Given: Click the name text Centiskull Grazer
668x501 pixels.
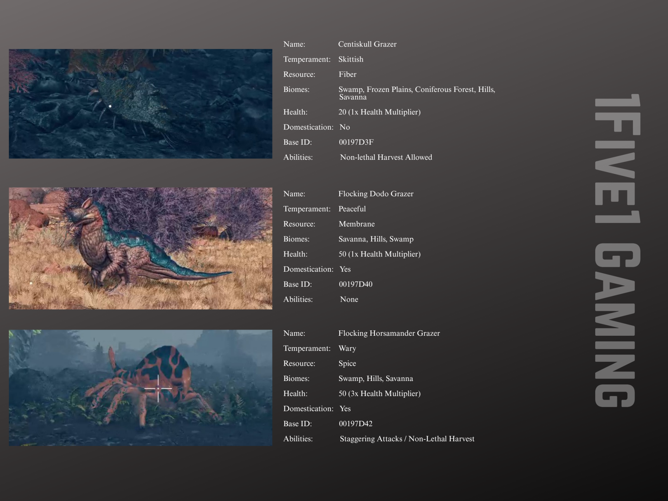Looking at the screenshot, I should (367, 44).
